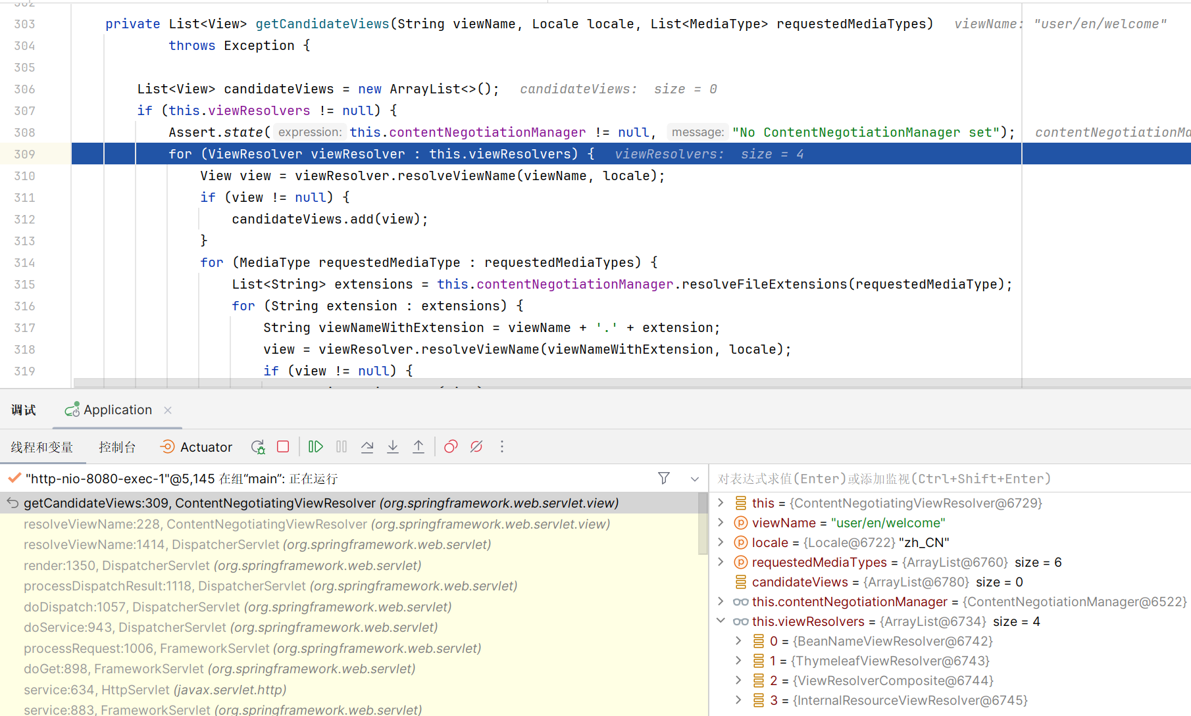This screenshot has height=716, width=1191.
Task: Expand BeanNameViewResolver element 0
Action: pyautogui.click(x=739, y=641)
